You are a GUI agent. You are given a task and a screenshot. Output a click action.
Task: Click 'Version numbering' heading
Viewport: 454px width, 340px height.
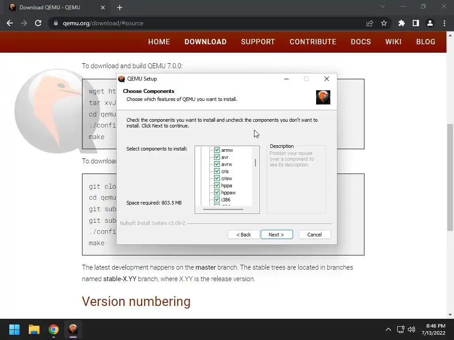coord(136,301)
